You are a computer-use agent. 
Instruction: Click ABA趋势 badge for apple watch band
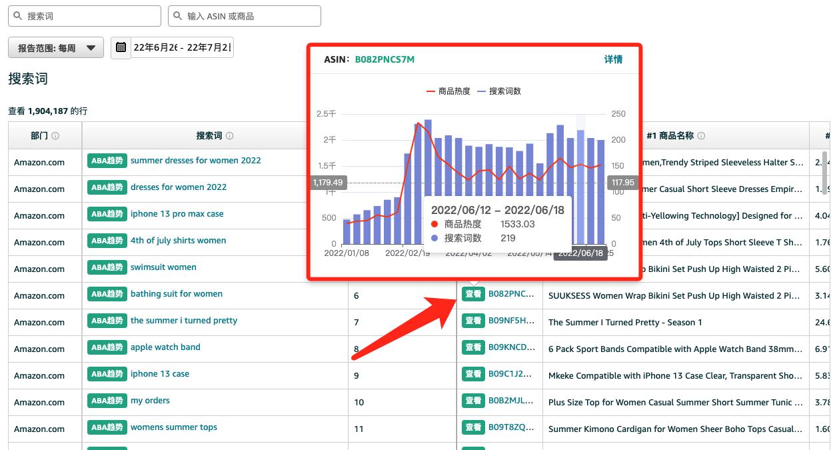pyautogui.click(x=107, y=347)
